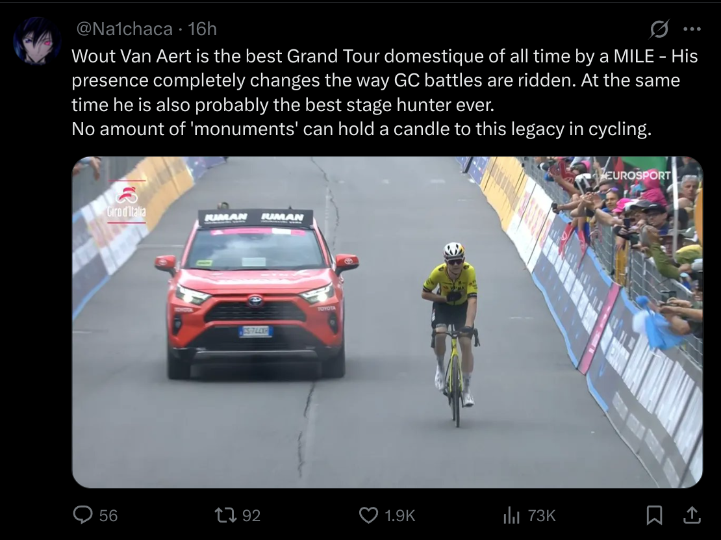The image size is (721, 540).
Task: Open the three-dot more options menu
Action: point(692,29)
